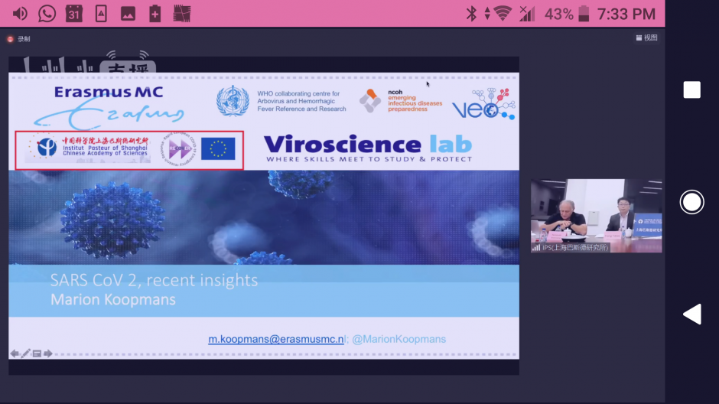Click WHO collaborating centre description text
Image resolution: width=719 pixels, height=404 pixels.
(x=301, y=101)
